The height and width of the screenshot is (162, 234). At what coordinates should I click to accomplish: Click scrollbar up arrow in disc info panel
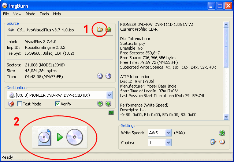[226, 24]
